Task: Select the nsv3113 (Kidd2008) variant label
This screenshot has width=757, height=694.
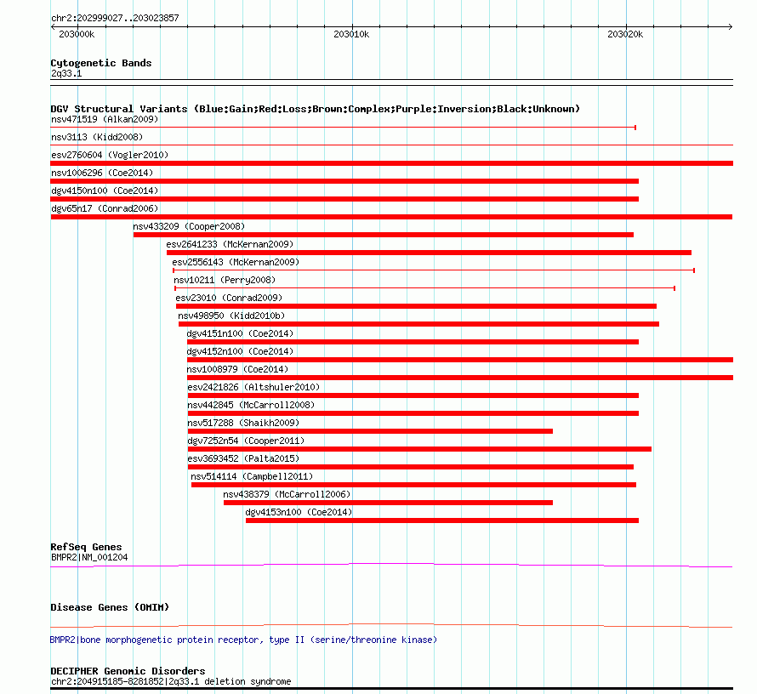Action: pyautogui.click(x=97, y=137)
